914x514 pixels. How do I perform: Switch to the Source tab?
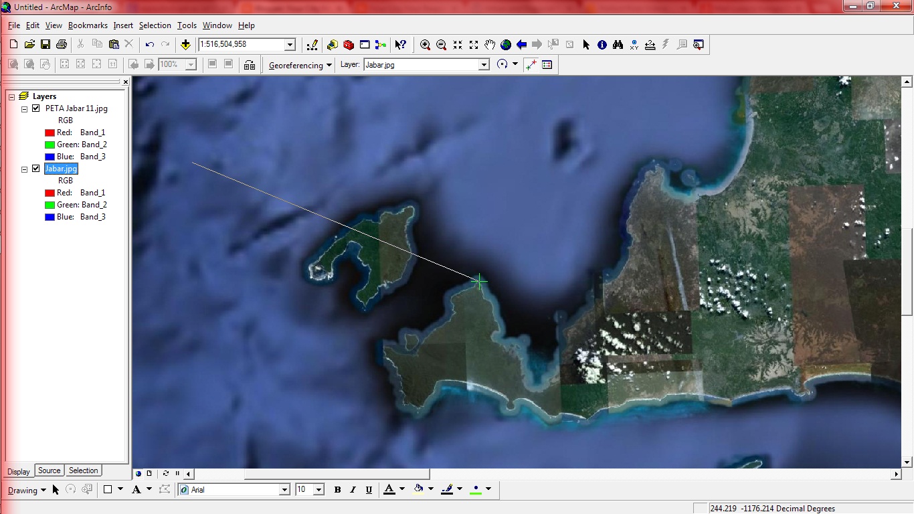click(48, 470)
